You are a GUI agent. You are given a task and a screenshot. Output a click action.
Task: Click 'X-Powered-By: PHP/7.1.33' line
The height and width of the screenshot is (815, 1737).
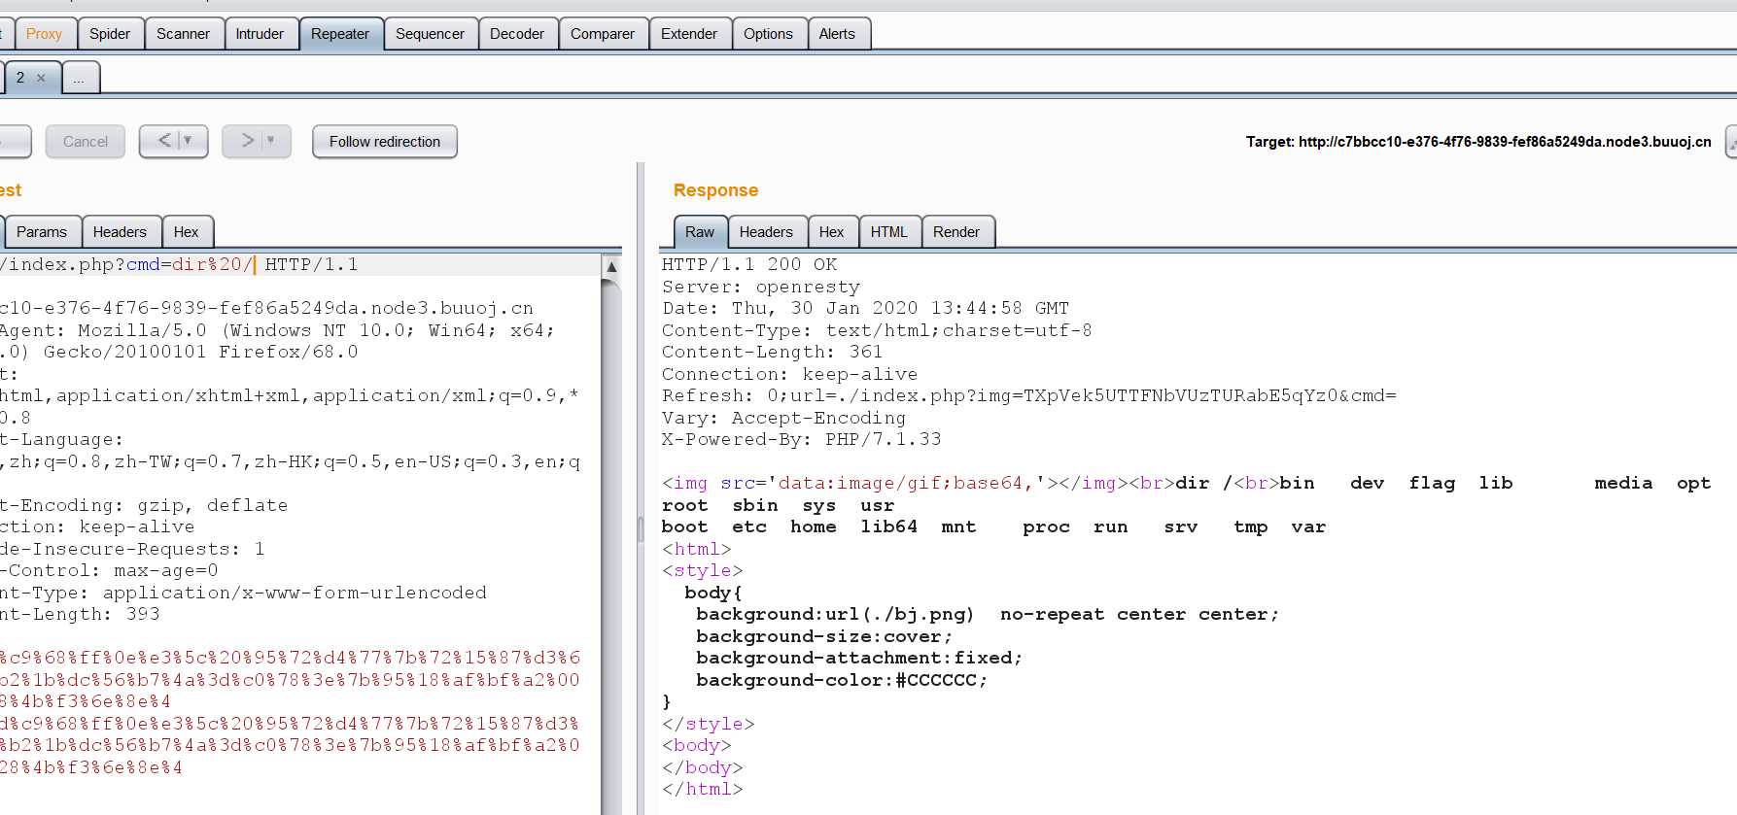coord(802,439)
